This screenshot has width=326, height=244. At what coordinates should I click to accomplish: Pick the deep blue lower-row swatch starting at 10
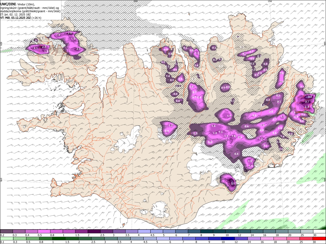[x=228, y=239]
